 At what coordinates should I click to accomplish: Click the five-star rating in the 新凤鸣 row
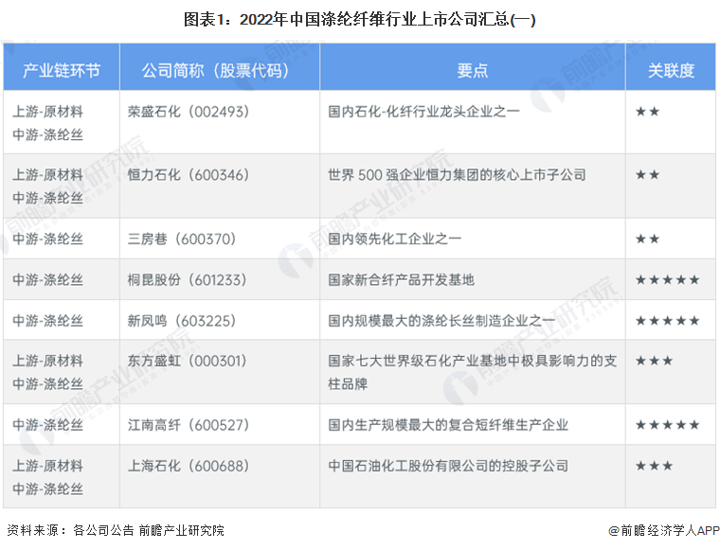click(667, 321)
